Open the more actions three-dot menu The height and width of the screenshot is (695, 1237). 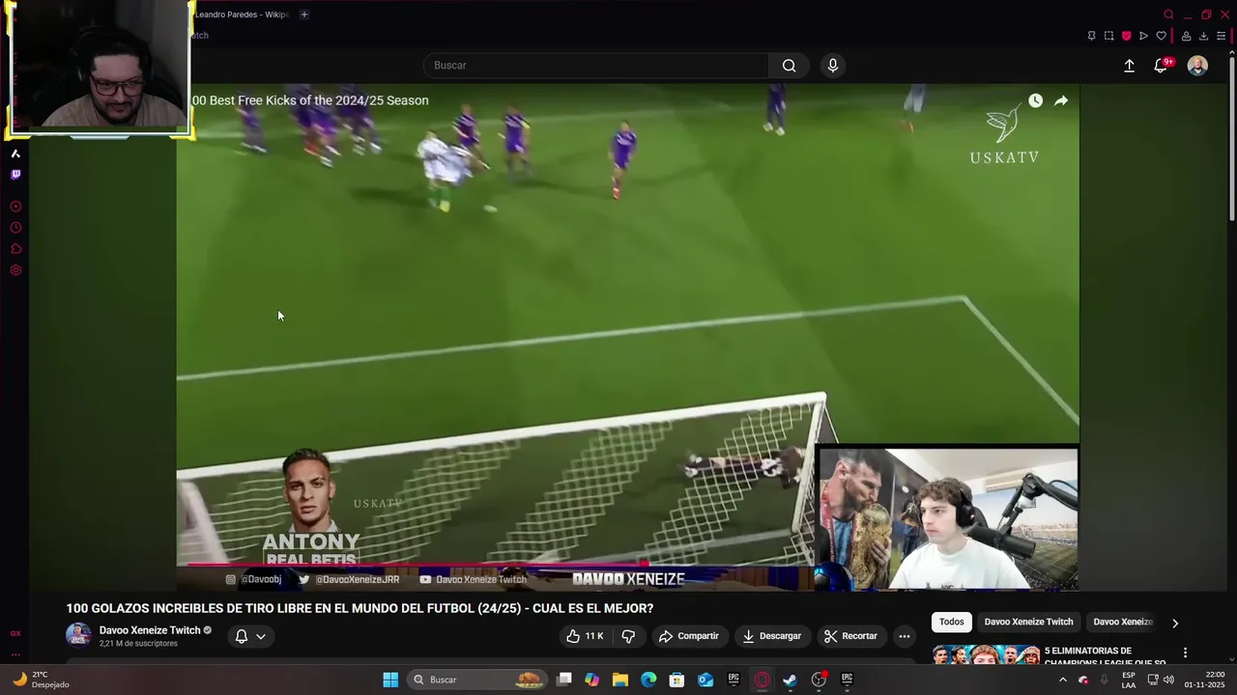click(x=905, y=636)
